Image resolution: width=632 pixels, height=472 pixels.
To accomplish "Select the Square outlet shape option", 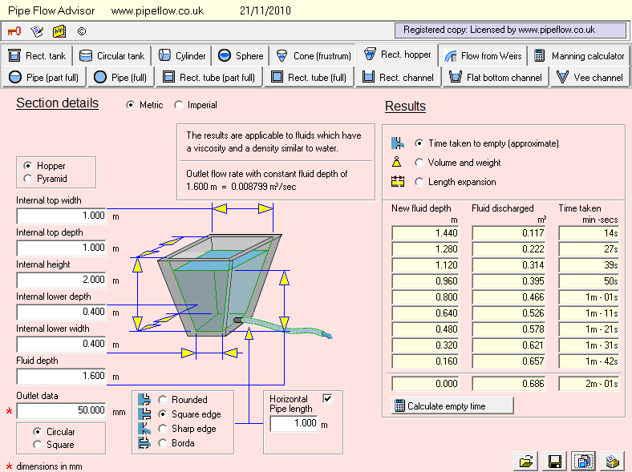I will click(x=37, y=445).
